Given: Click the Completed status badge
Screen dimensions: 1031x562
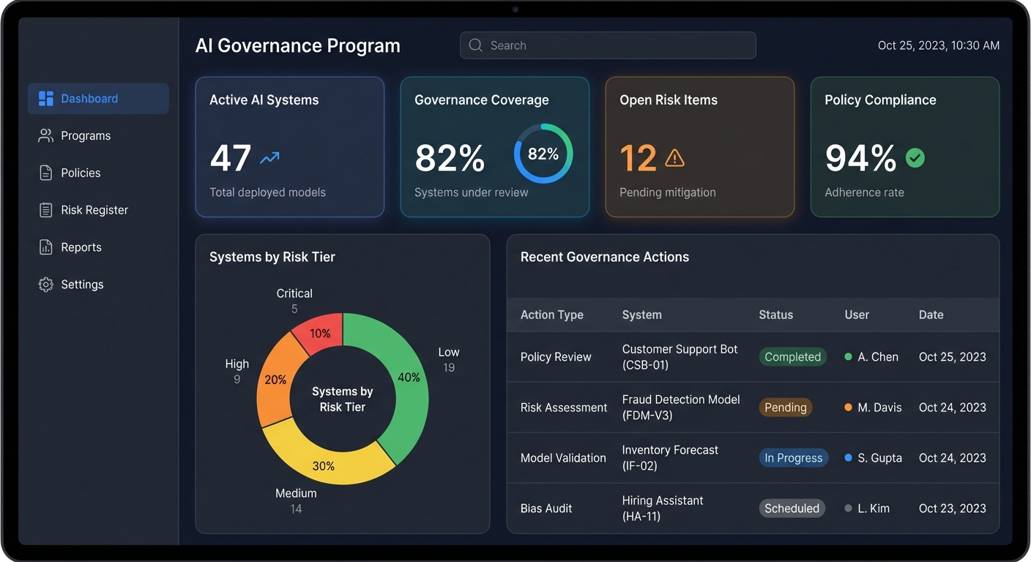Looking at the screenshot, I should [792, 357].
